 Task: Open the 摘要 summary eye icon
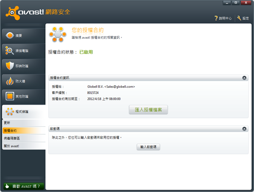point(10,35)
